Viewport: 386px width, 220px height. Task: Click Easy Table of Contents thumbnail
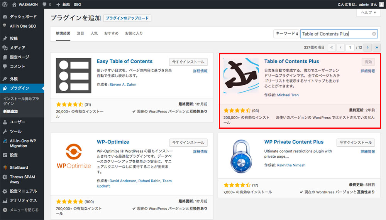[74, 76]
